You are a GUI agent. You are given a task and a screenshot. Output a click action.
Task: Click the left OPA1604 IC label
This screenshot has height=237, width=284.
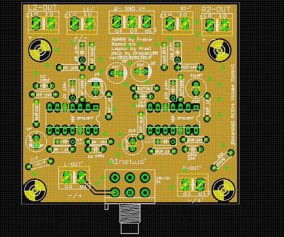[x=85, y=118]
